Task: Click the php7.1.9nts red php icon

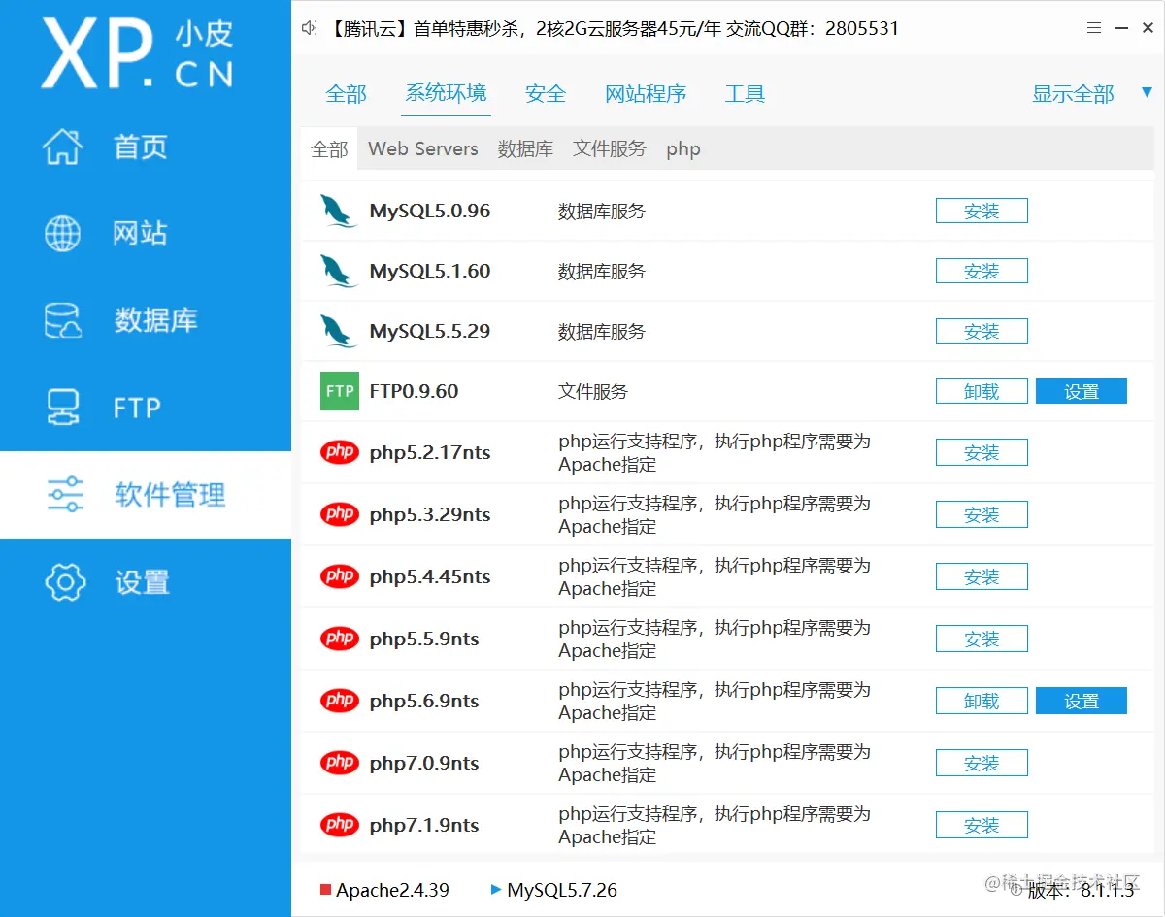Action: pos(340,825)
